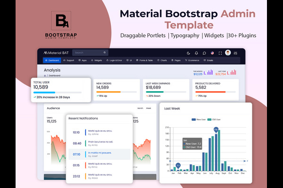The height and width of the screenshot is (188, 283).
Task: Click the Jun bars in chart
Action: (205, 162)
